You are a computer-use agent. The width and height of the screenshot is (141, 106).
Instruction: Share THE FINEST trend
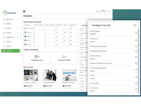point(136,89)
